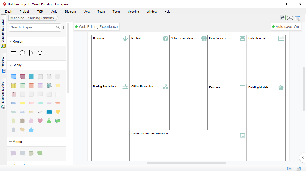The width and height of the screenshot is (306, 172).
Task: Click the Web Editing Experience button
Action: point(97,27)
